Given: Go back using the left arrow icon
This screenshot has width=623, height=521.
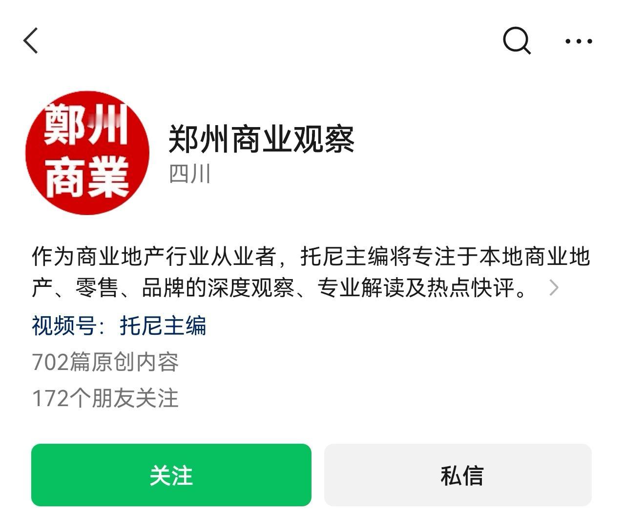Looking at the screenshot, I should click(x=31, y=40).
